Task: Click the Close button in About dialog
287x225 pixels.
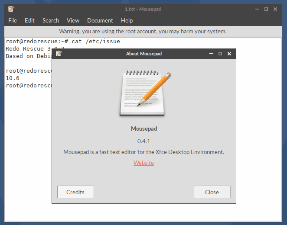Action: tap(212, 192)
